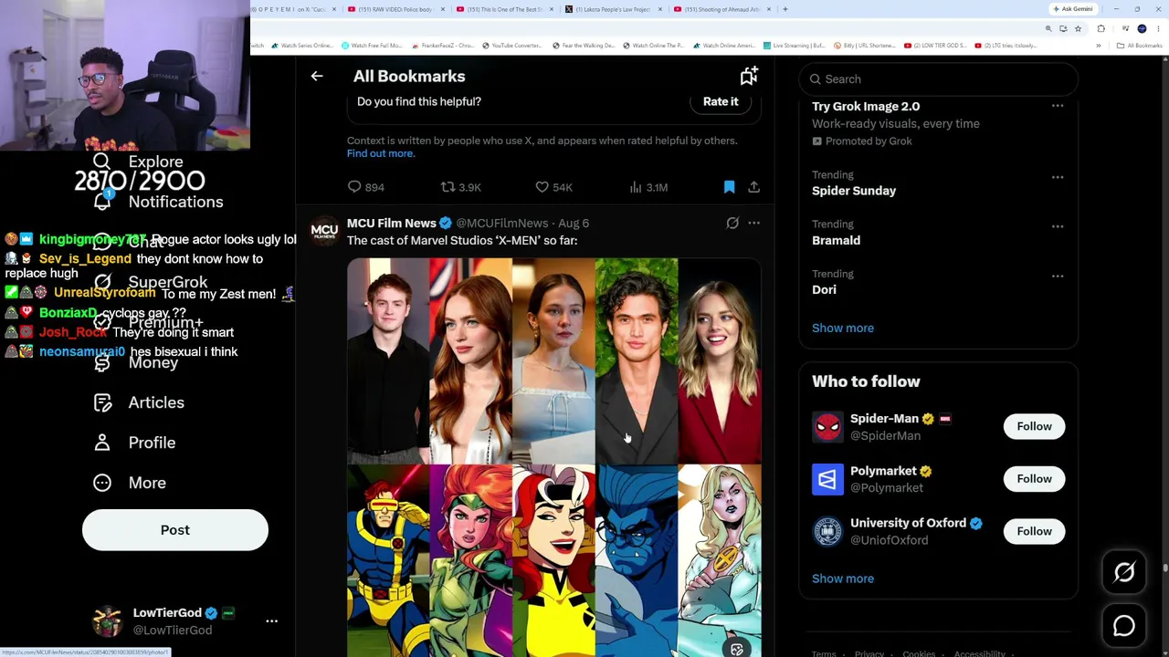
Task: Open University of Oxford profile avatar
Action: (x=827, y=531)
